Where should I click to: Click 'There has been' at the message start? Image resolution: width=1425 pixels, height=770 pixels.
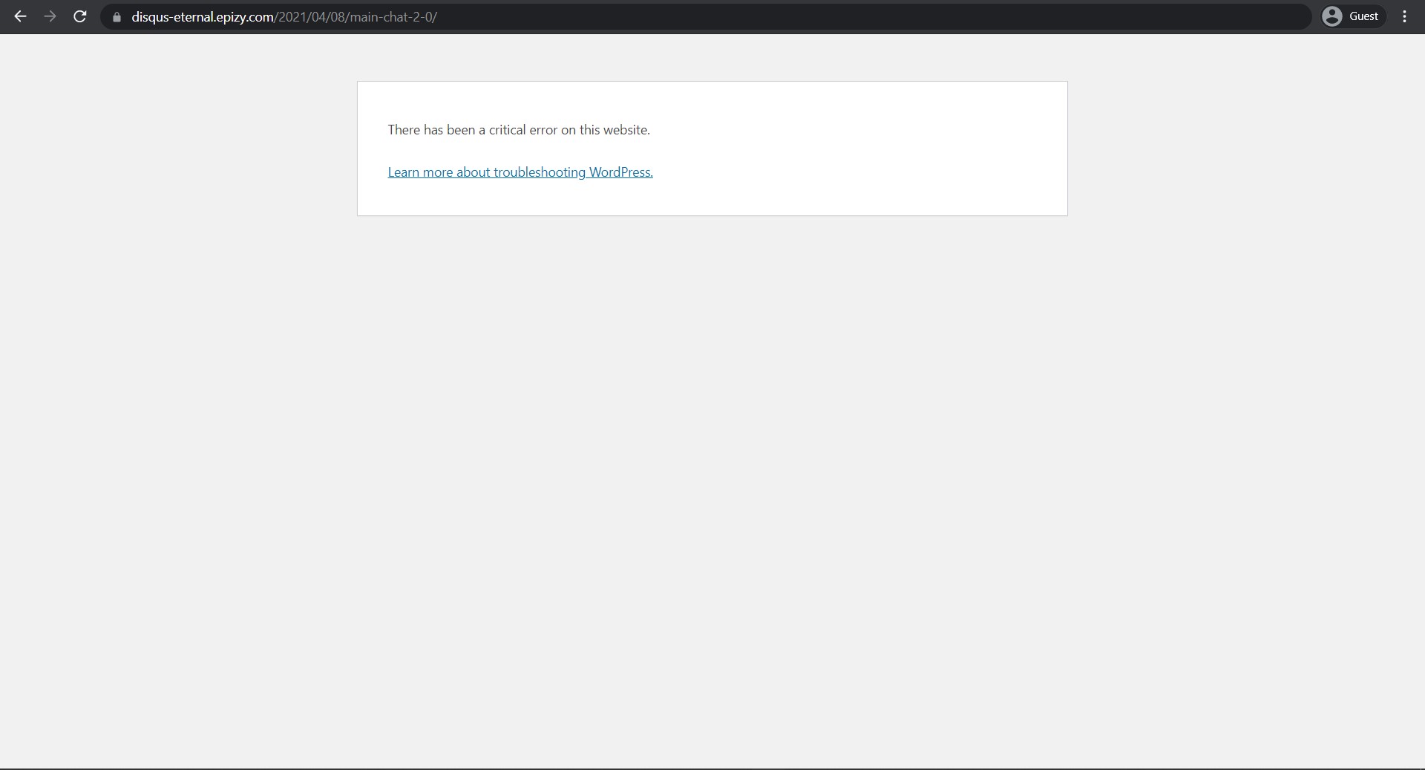pyautogui.click(x=430, y=130)
